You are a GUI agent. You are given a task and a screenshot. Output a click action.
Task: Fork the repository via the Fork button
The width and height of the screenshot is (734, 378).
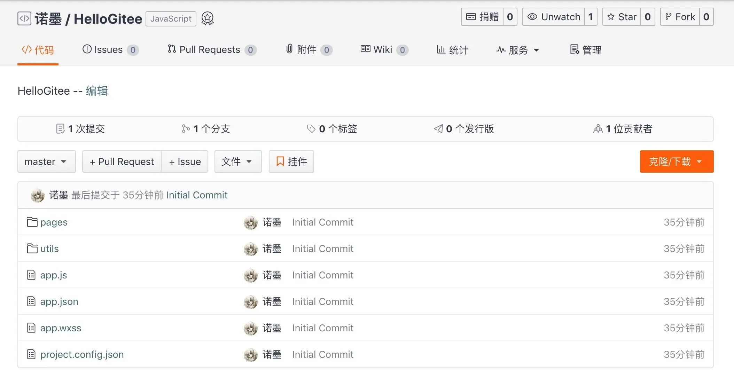tap(680, 17)
